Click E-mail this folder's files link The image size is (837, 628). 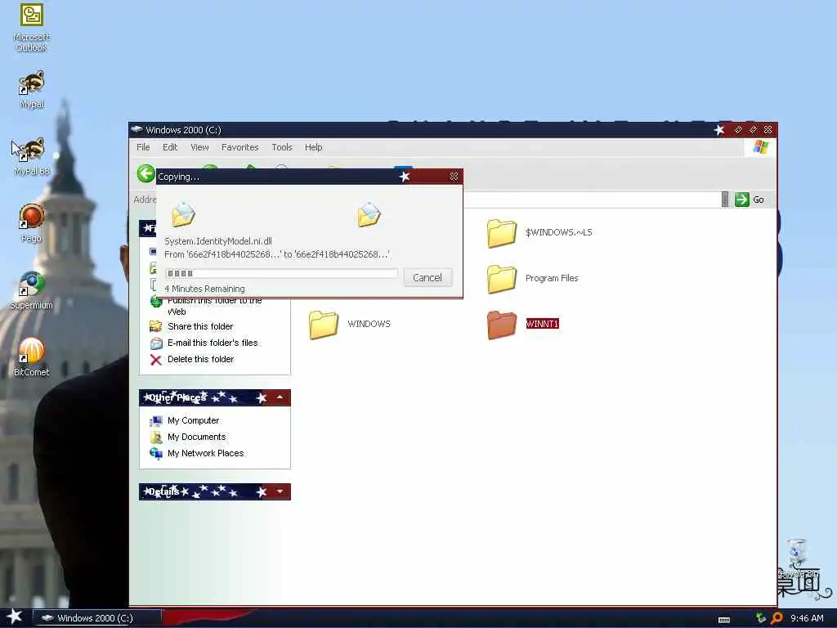(213, 343)
